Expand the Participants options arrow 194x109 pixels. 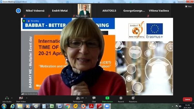click(86, 98)
